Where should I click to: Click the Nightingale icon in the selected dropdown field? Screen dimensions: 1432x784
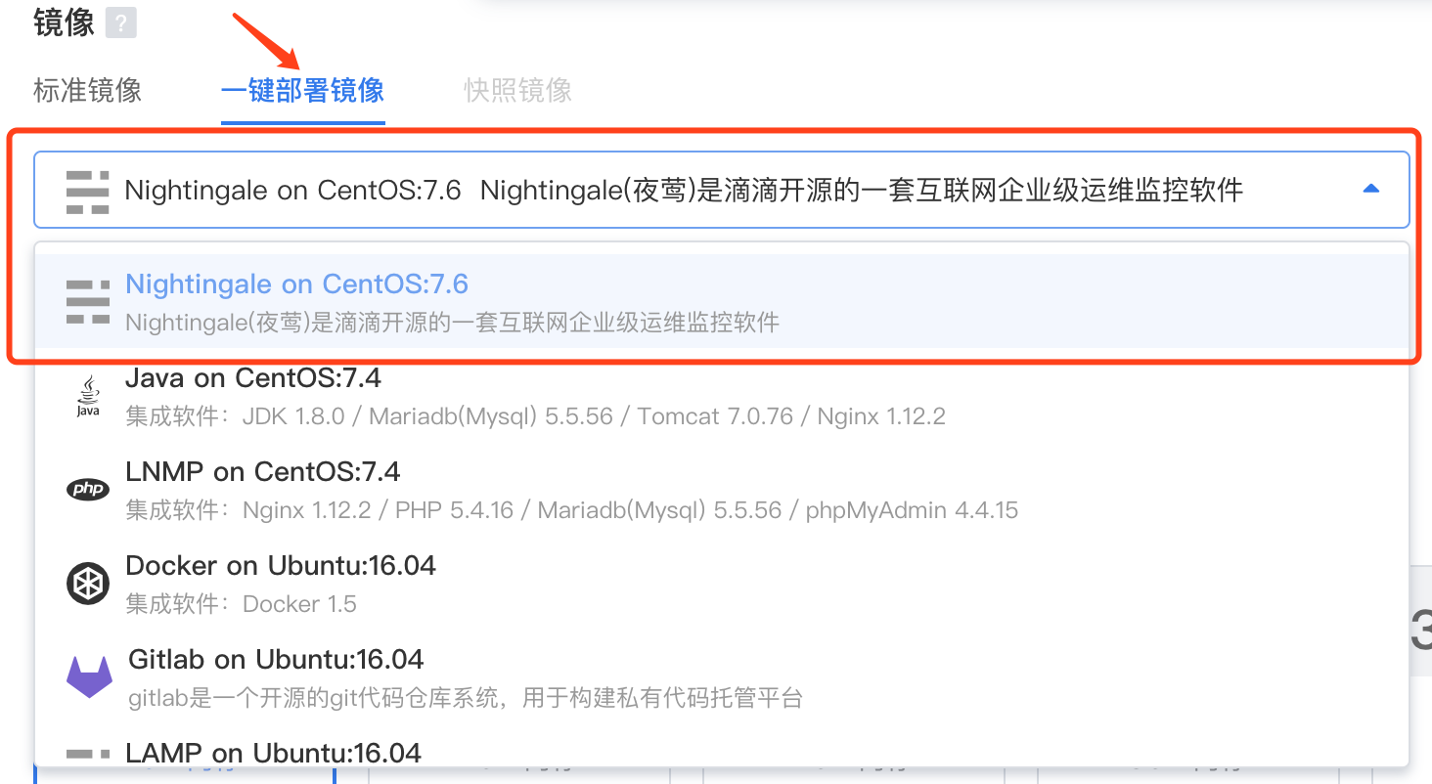click(x=87, y=191)
